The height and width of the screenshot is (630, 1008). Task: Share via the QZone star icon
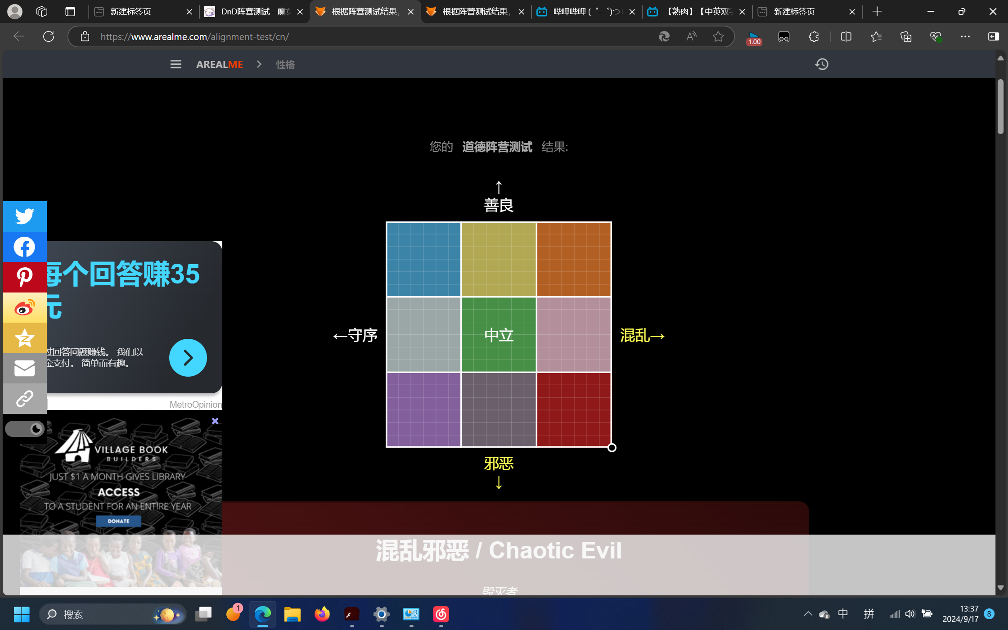pos(24,338)
